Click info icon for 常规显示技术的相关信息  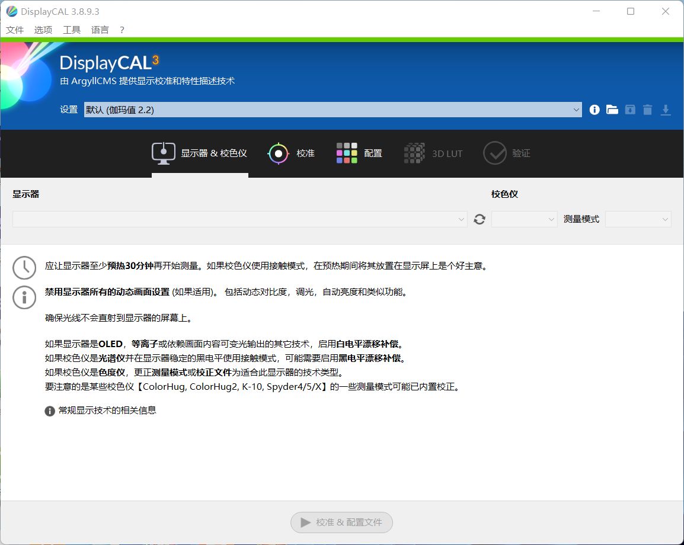tap(50, 411)
